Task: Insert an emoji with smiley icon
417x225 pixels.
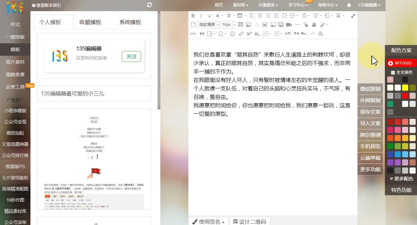Action: [232, 33]
